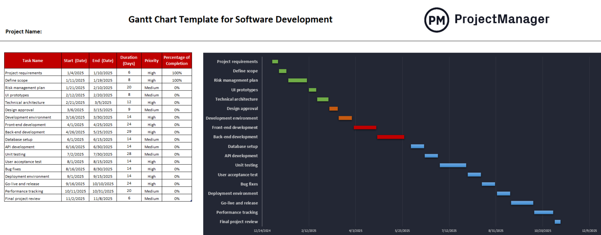Select the Deployment environment chart label
601x235 pixels.
pyautogui.click(x=233, y=194)
